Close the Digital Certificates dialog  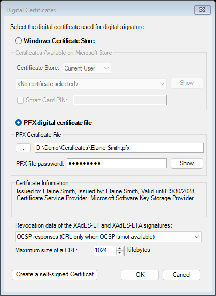point(202,10)
